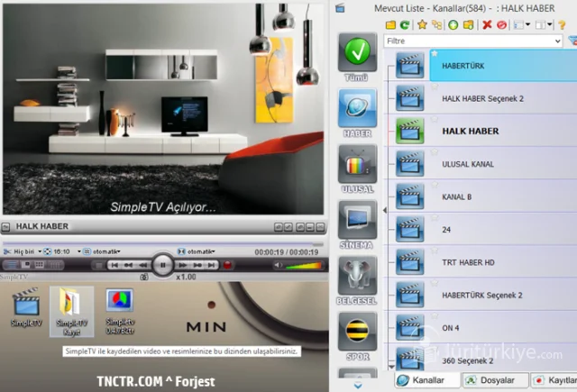The image size is (577, 392).
Task: Skip to next channel button
Action: click(211, 265)
